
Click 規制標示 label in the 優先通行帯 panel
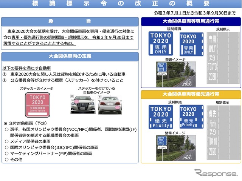point(222,102)
